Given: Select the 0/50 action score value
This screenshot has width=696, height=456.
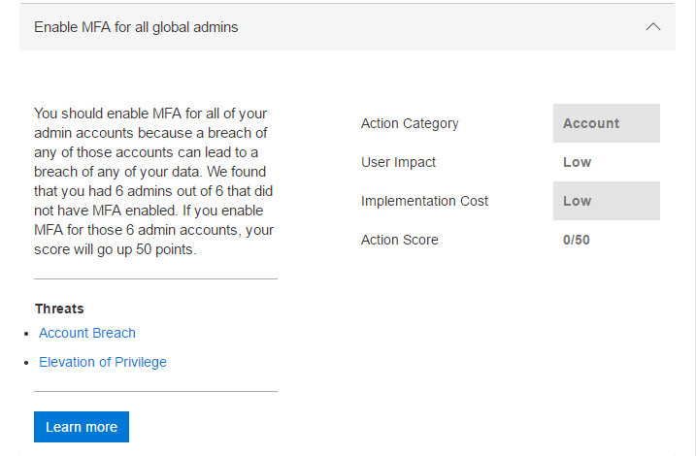Looking at the screenshot, I should point(577,240).
